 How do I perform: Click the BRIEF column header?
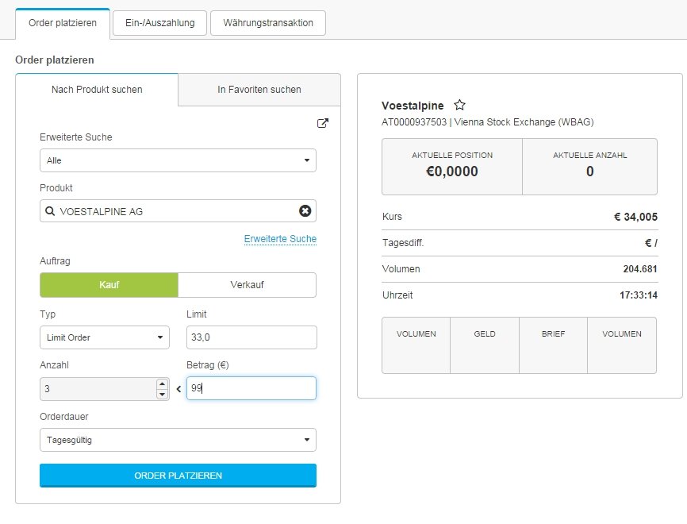(554, 334)
